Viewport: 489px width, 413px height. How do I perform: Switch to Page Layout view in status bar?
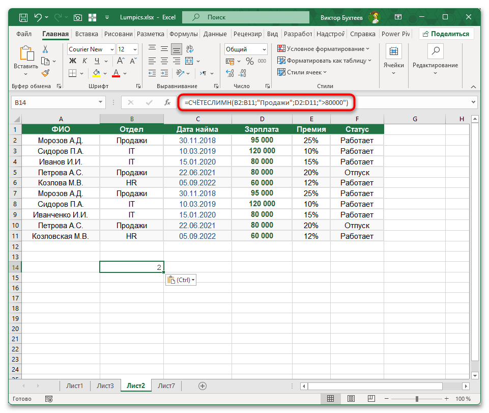coord(351,399)
